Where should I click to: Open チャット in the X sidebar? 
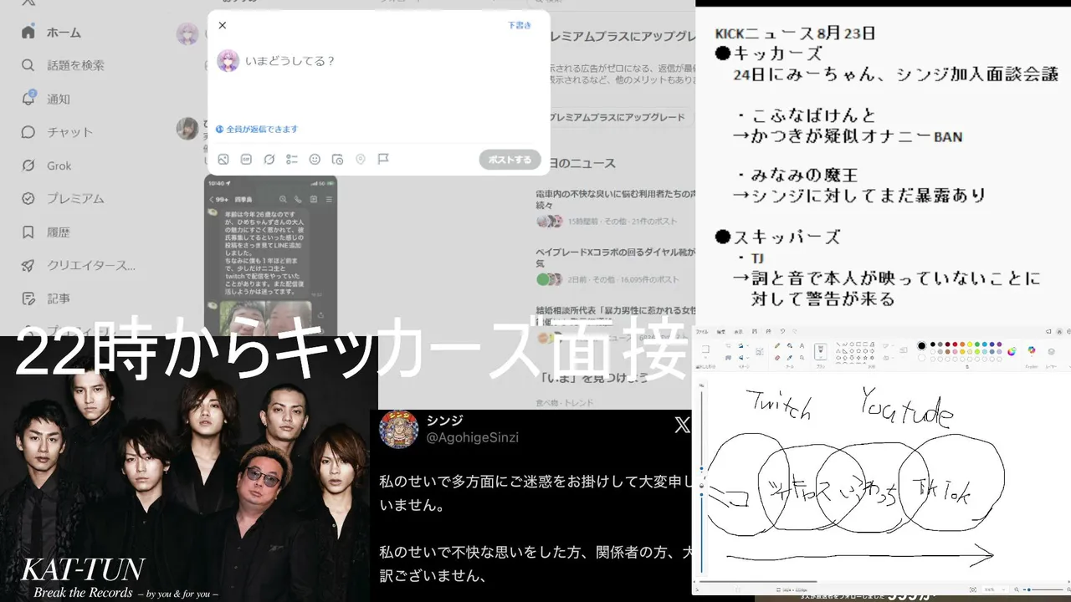(58, 132)
